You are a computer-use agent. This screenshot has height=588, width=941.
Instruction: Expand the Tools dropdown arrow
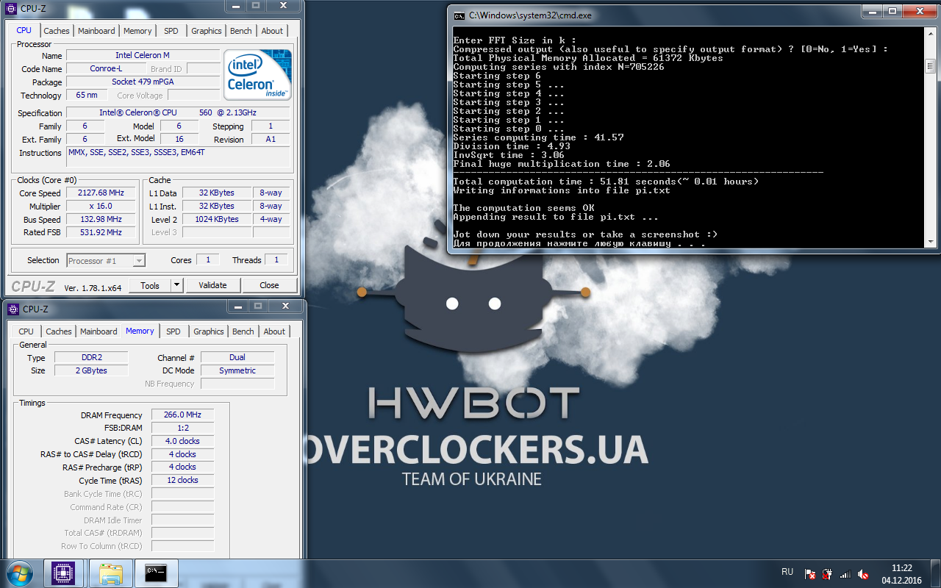pyautogui.click(x=176, y=285)
